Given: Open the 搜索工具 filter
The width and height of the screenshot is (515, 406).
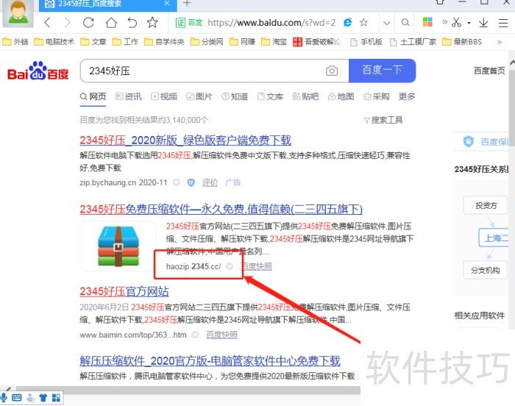Looking at the screenshot, I should pyautogui.click(x=383, y=120).
